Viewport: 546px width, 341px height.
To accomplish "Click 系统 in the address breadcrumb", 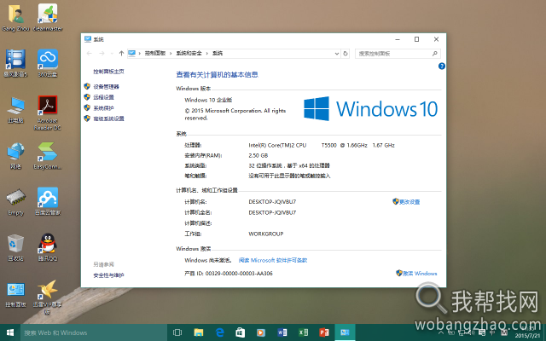I will pos(218,53).
